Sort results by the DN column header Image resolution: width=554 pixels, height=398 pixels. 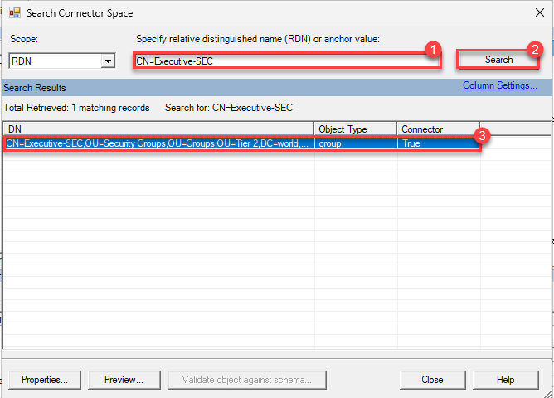(x=158, y=129)
